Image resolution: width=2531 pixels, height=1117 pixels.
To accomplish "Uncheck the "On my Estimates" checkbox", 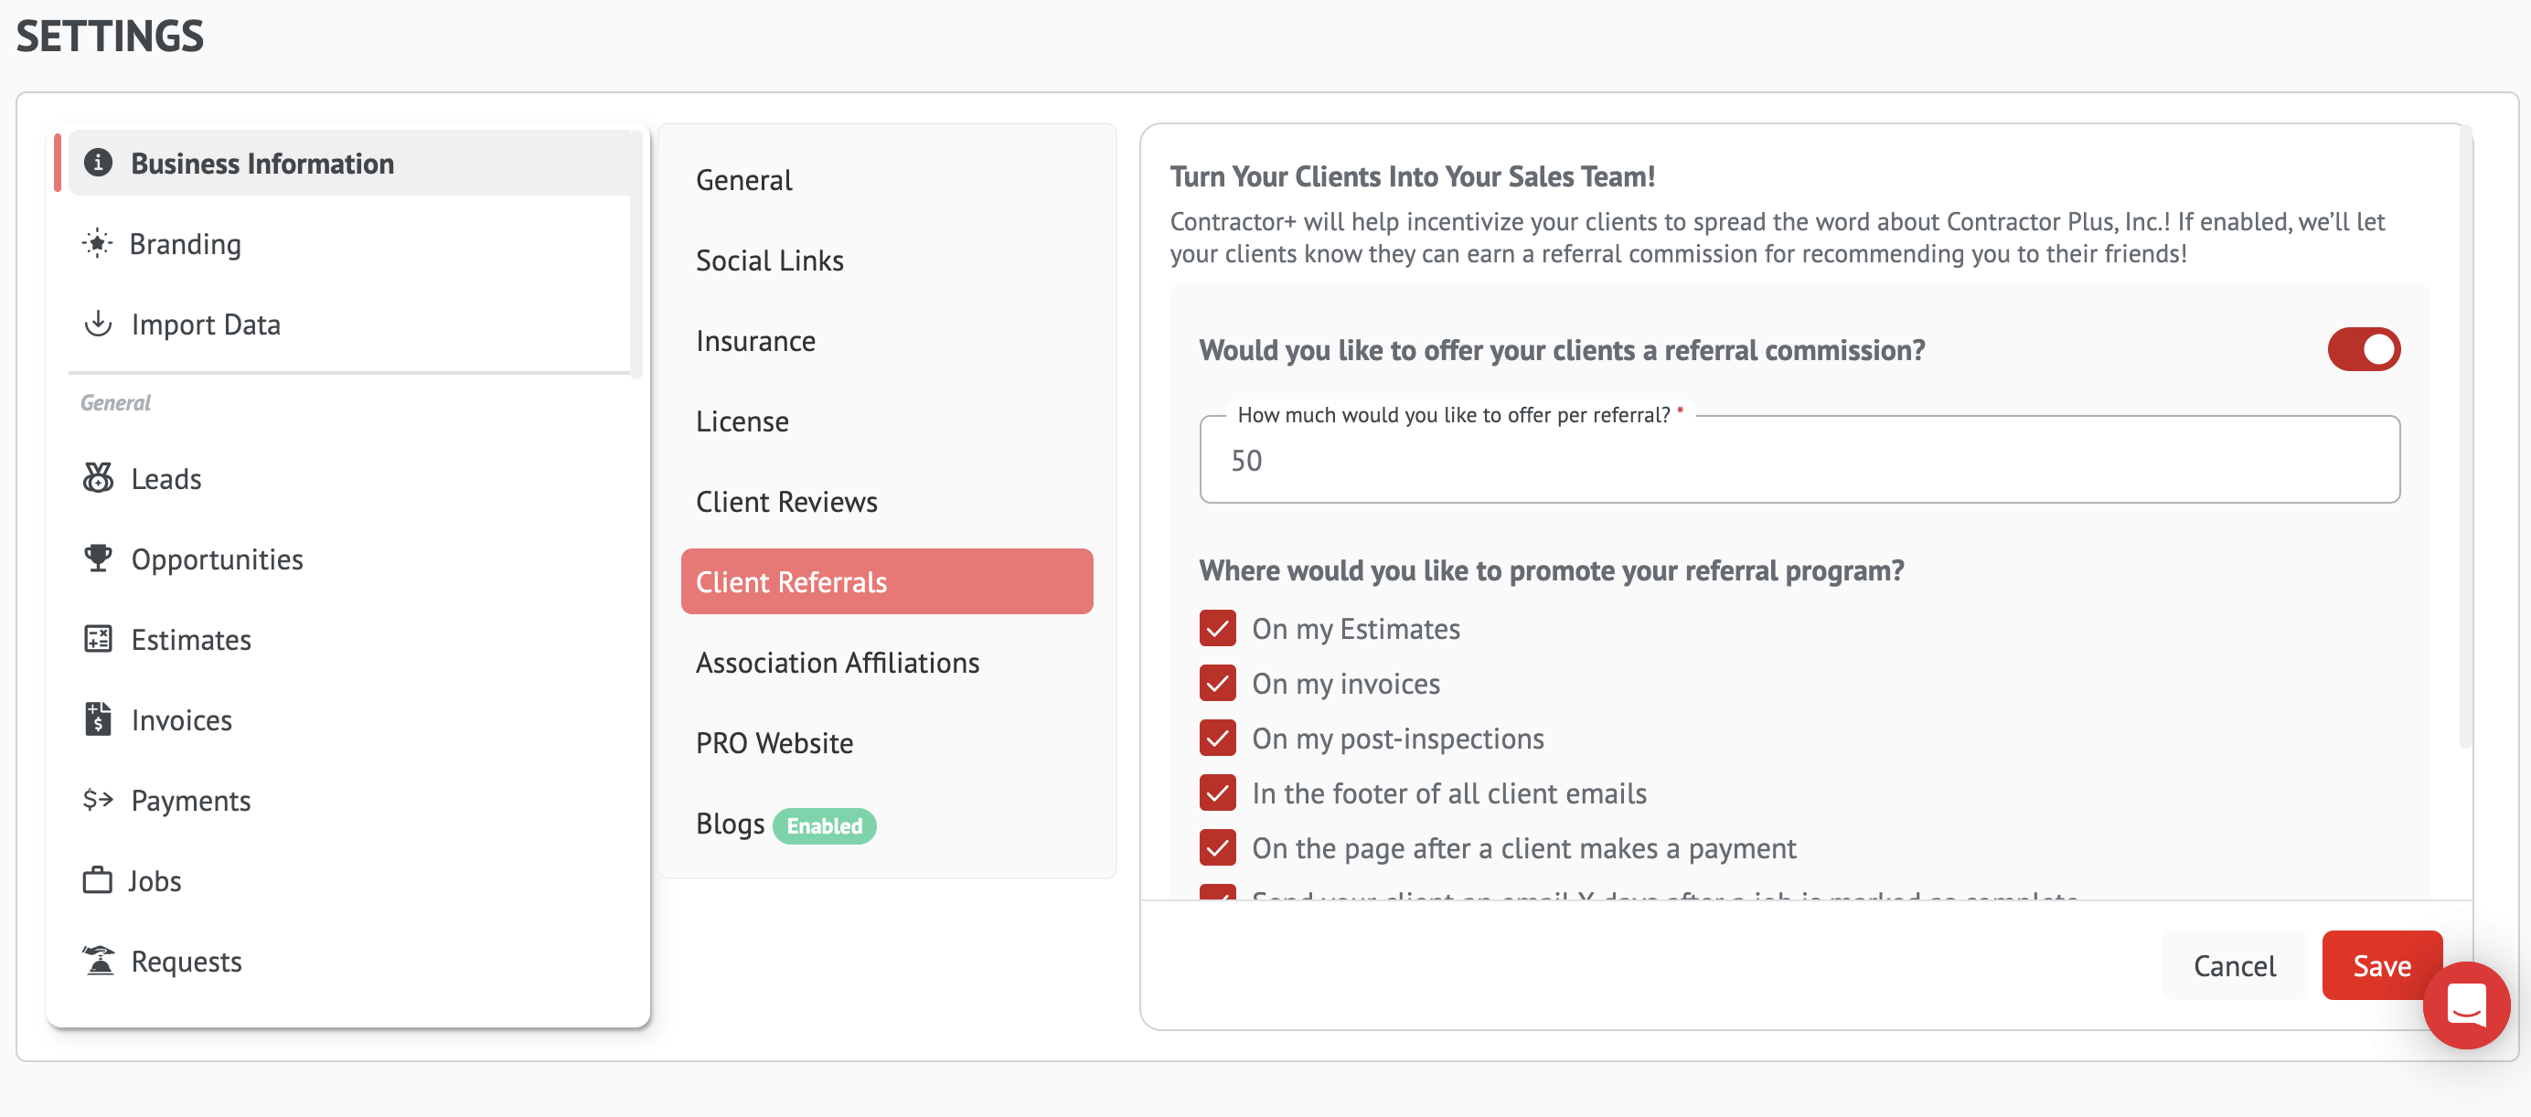I will 1217,629.
